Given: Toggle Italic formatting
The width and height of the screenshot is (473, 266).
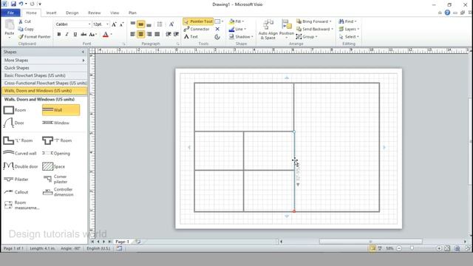Looking at the screenshot, I should [67, 34].
